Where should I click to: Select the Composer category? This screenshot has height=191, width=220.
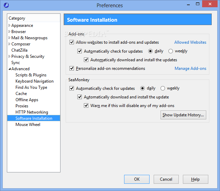tap(21, 44)
